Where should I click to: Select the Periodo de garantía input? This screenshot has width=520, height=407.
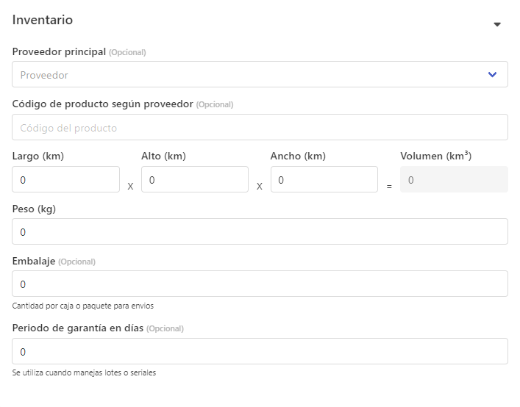tap(260, 351)
